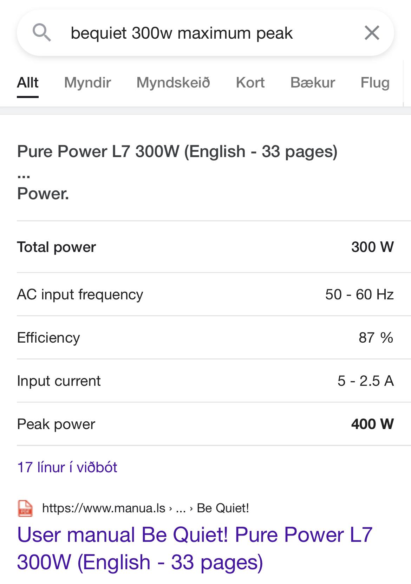Go to the Kort tab

pos(250,83)
